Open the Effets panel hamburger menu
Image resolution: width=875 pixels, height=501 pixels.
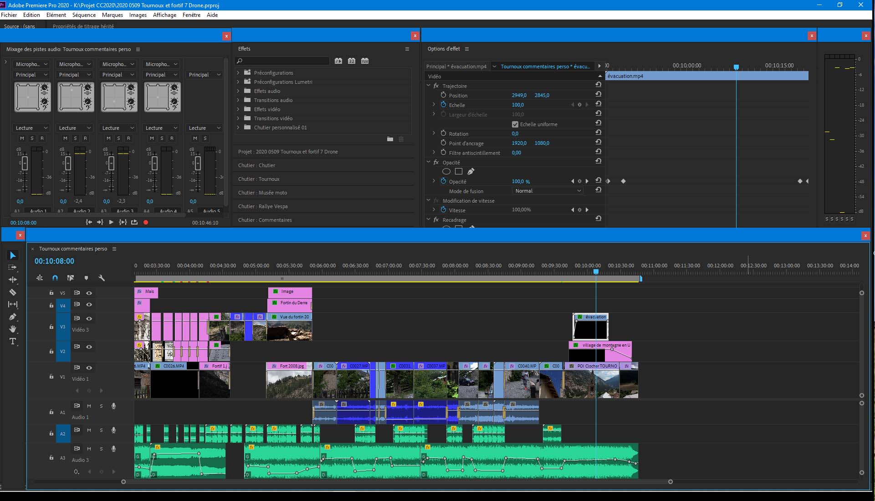407,49
